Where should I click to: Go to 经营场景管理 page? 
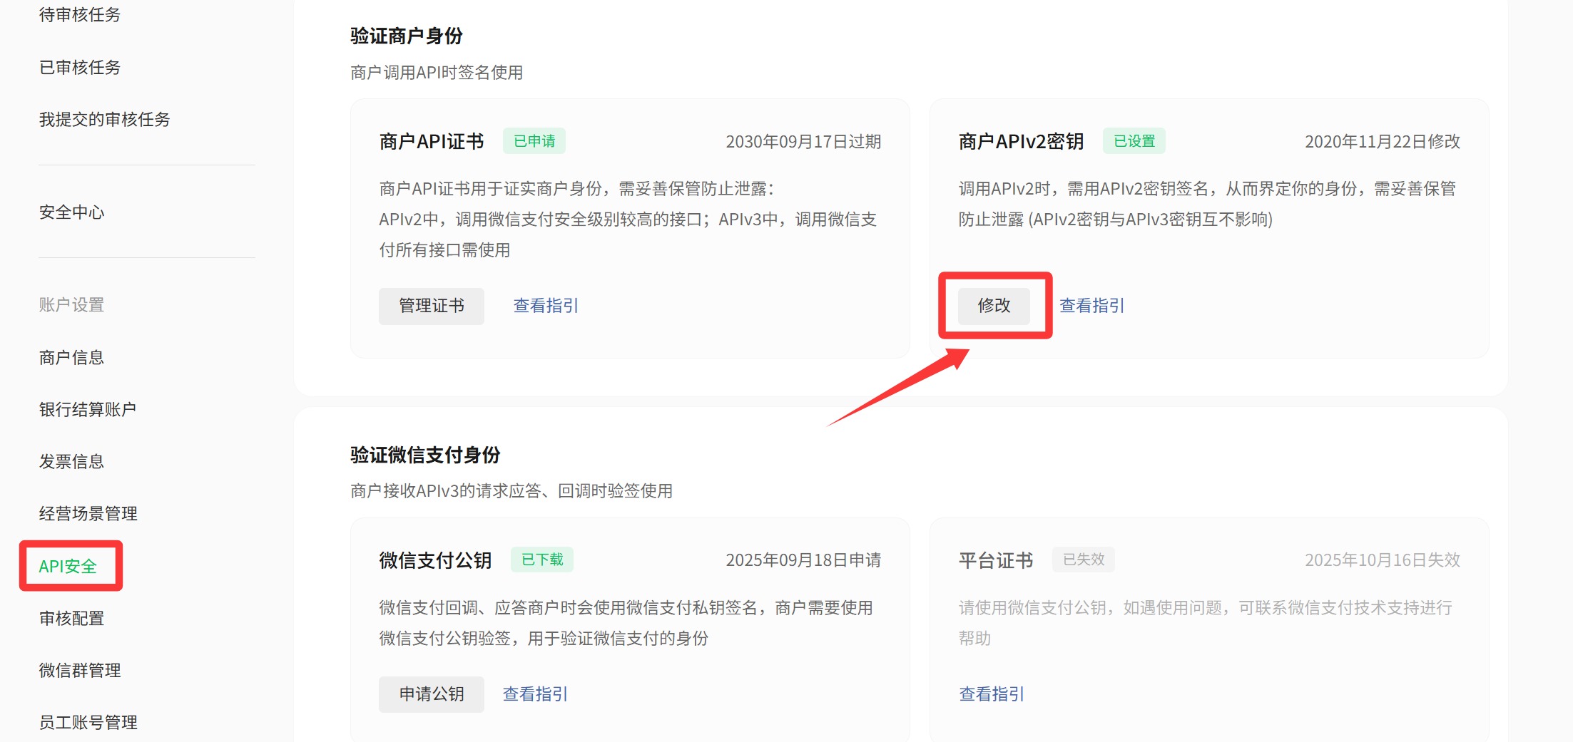(x=88, y=514)
